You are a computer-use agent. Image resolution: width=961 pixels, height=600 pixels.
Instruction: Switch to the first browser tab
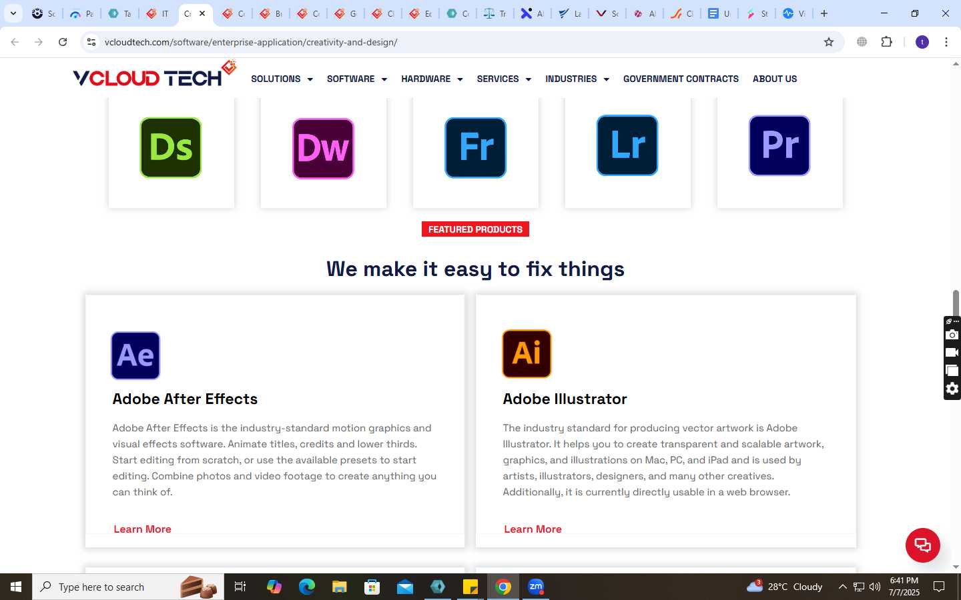43,13
